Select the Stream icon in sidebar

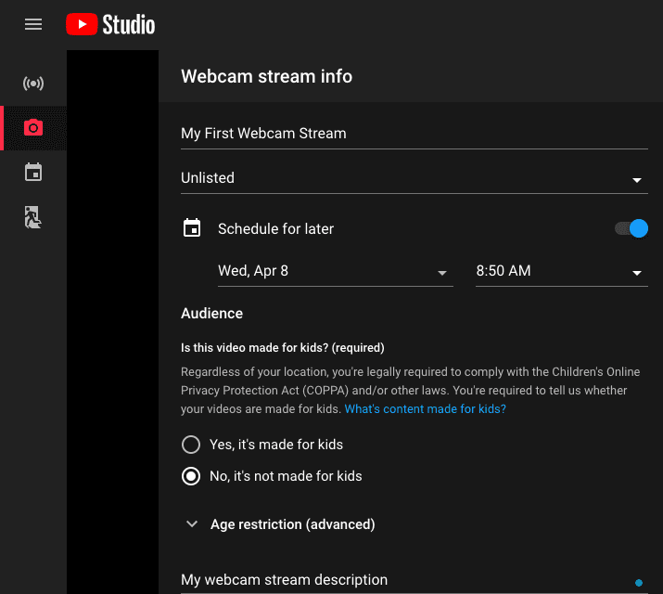click(x=33, y=84)
